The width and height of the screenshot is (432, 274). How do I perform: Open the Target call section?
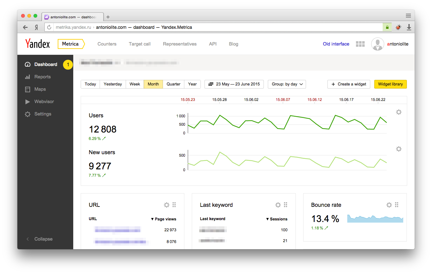(x=140, y=44)
